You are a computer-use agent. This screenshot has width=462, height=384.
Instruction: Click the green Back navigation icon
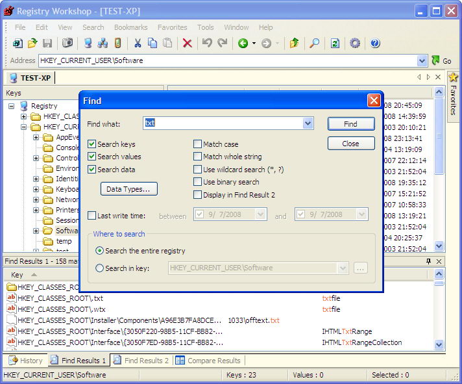pyautogui.click(x=243, y=44)
